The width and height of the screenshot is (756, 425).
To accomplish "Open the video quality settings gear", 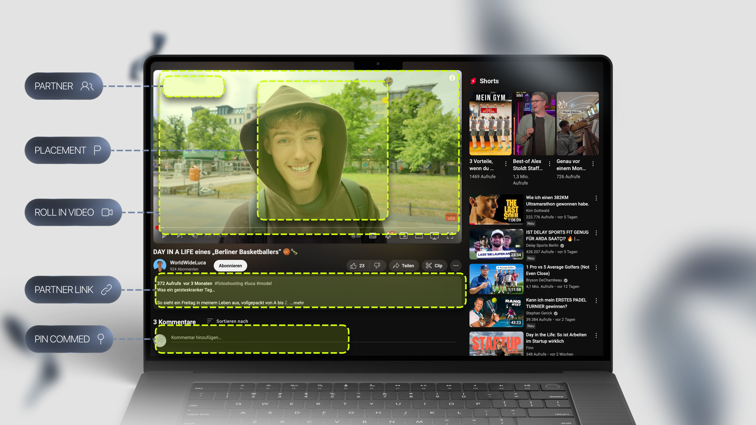I will [x=388, y=236].
